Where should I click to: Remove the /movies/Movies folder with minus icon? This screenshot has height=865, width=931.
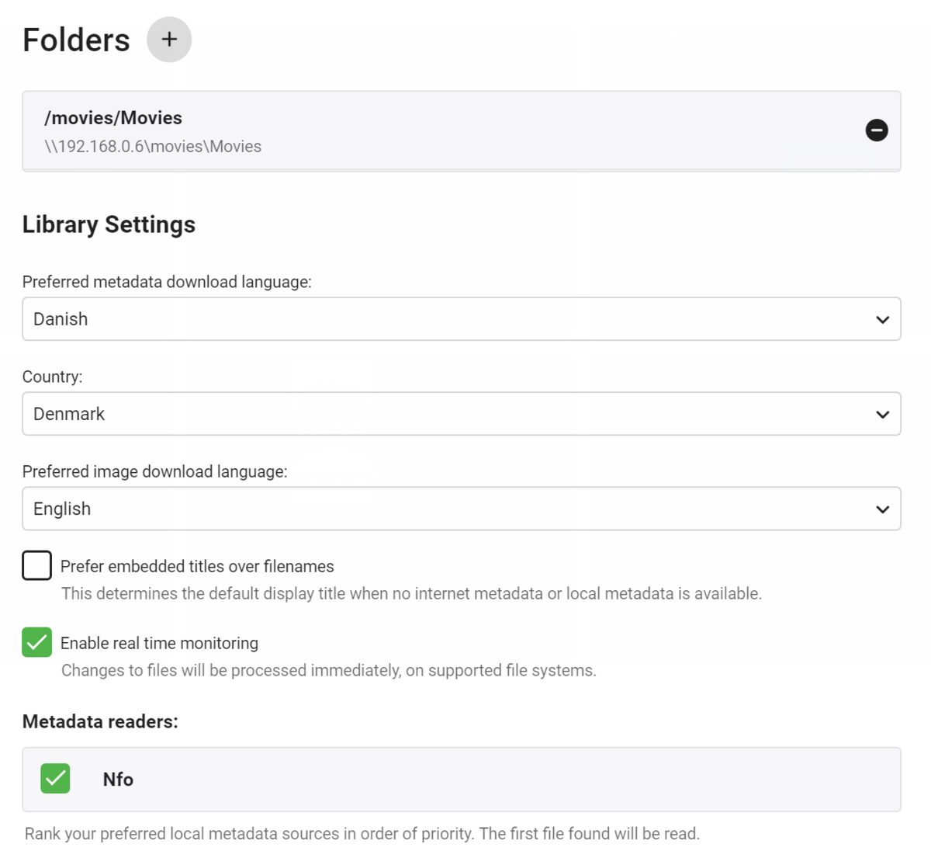(877, 130)
